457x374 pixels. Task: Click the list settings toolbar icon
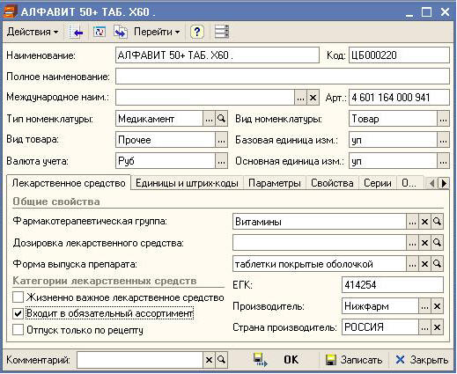pos(222,32)
